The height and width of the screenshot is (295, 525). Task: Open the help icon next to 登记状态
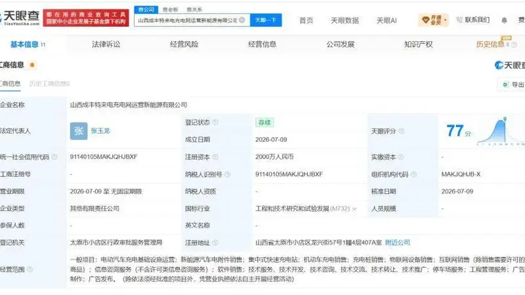click(215, 123)
